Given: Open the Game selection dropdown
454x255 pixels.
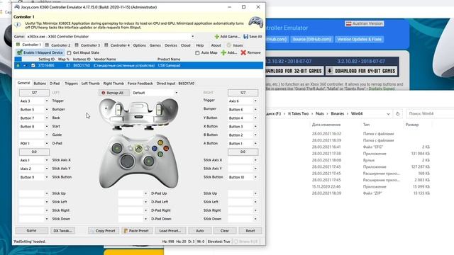Looking at the screenshot, I should (192, 36).
